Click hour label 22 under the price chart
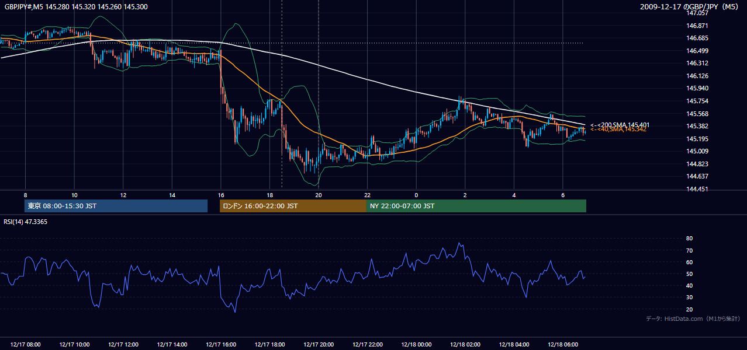Image resolution: width=747 pixels, height=350 pixels. tap(367, 195)
